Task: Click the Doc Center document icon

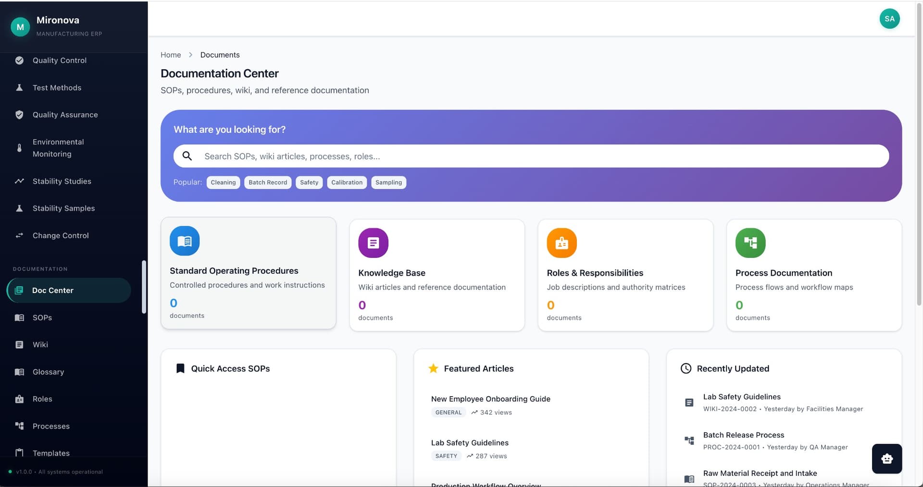Action: (19, 290)
